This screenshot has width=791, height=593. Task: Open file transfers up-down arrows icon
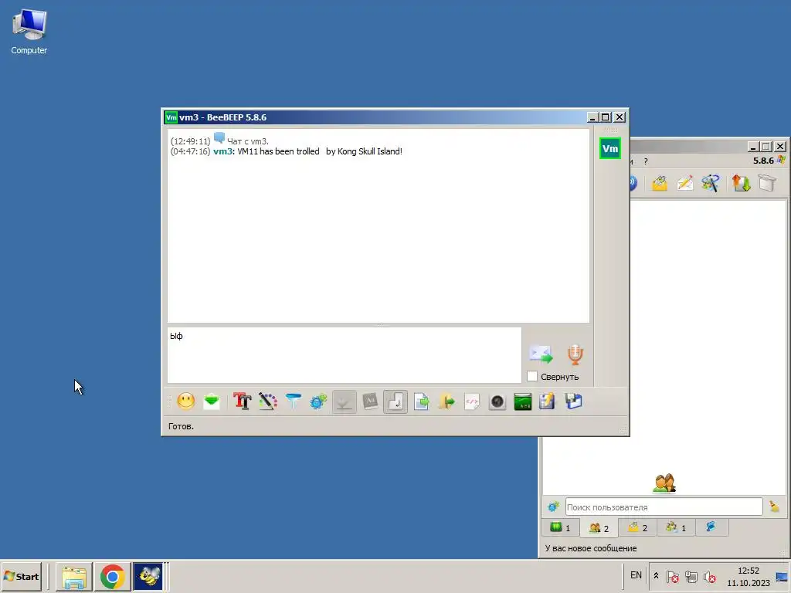coord(741,183)
